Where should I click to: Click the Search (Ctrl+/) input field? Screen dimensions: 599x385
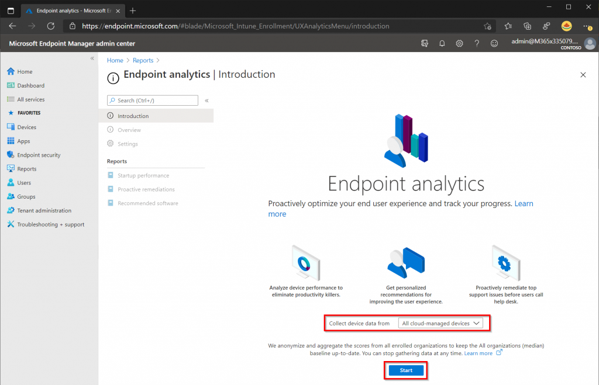tap(153, 100)
